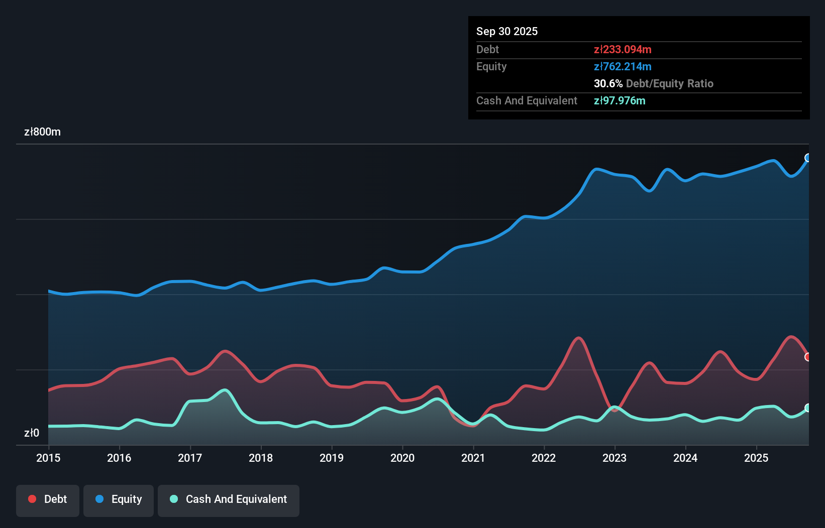Viewport: 825px width, 528px height.
Task: Select the 2025 year label on the axis
Action: 757,458
